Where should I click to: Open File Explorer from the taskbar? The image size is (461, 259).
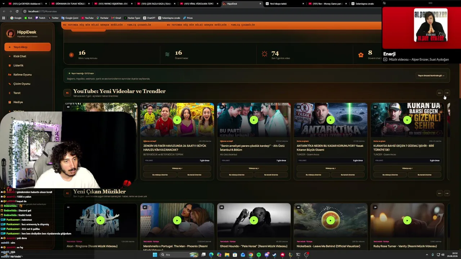tap(227, 255)
